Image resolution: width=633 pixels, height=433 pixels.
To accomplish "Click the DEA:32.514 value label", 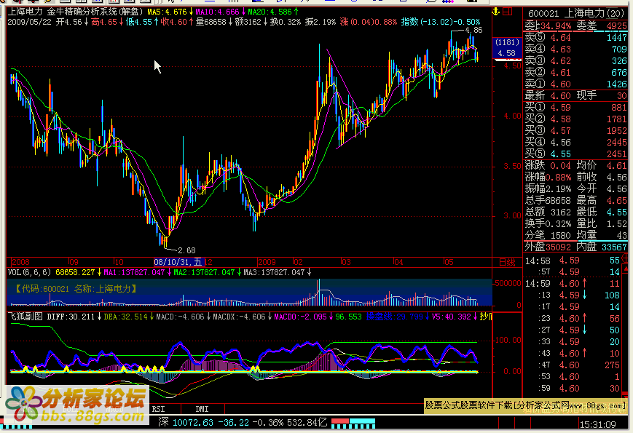I will (125, 317).
